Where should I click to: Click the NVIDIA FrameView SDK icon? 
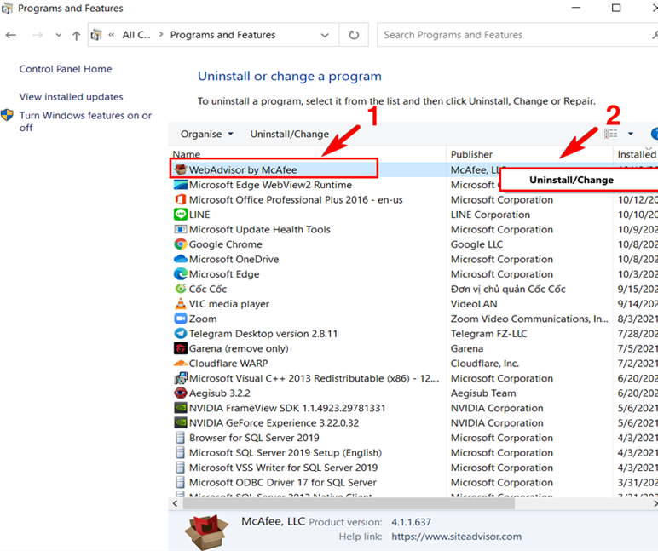[181, 408]
